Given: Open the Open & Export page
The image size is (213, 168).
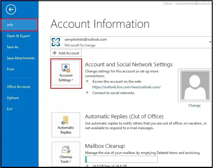Looking at the screenshot, I should point(18,36).
